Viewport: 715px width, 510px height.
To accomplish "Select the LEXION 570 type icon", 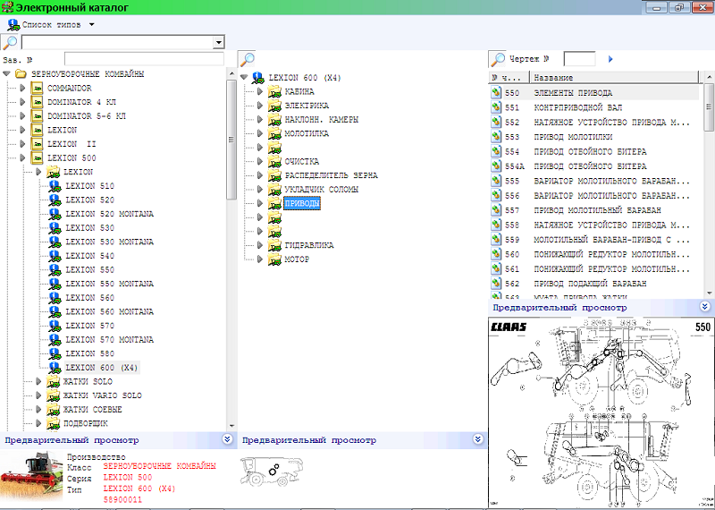I will point(55,326).
